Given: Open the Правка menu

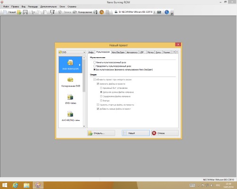Looking at the screenshot, I should click(15, 7).
